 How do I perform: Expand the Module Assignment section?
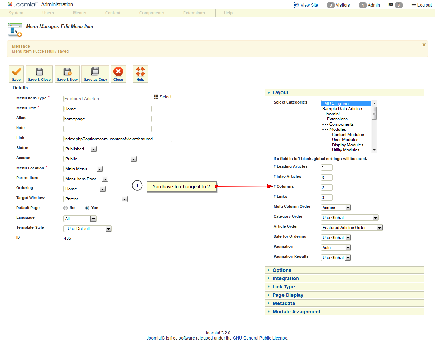tap(296, 312)
